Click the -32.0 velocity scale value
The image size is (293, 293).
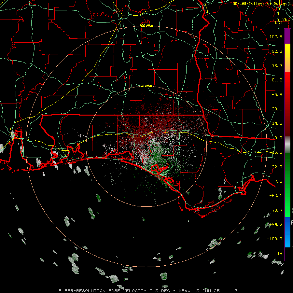point(276,167)
